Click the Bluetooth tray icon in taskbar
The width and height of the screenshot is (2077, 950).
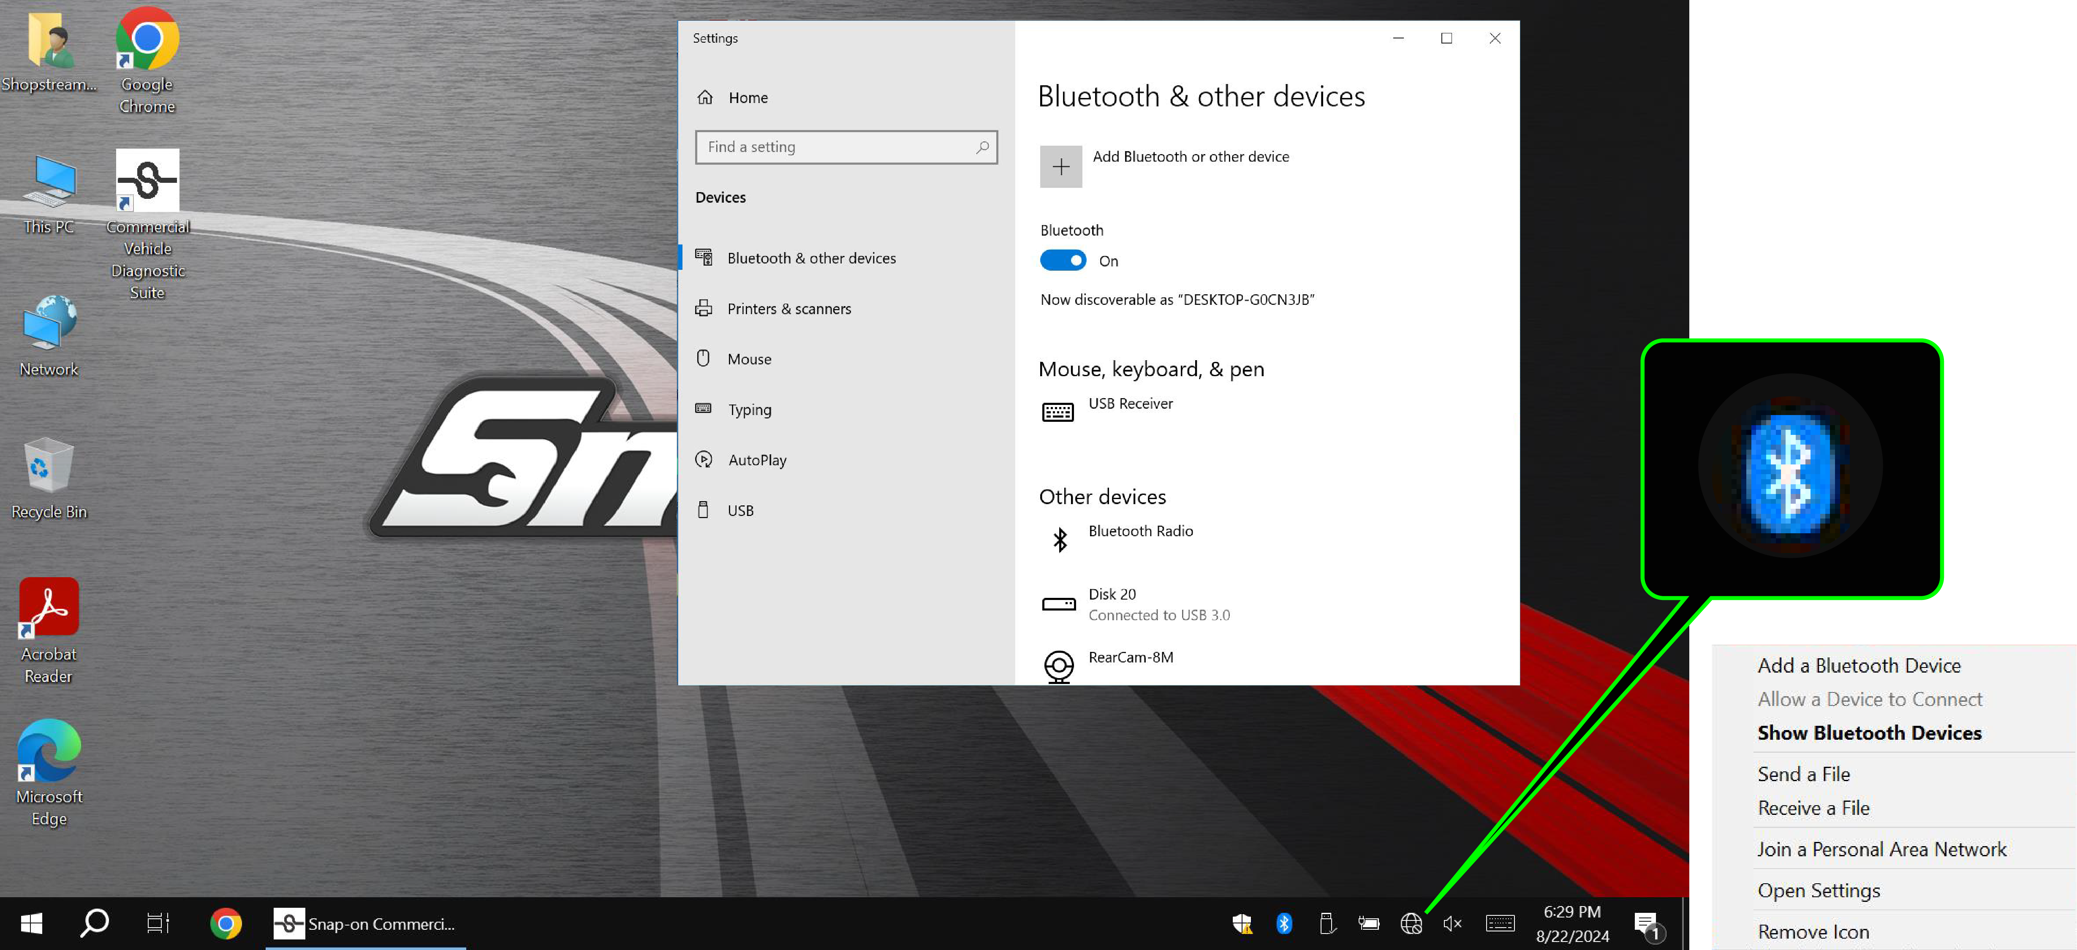click(1283, 923)
